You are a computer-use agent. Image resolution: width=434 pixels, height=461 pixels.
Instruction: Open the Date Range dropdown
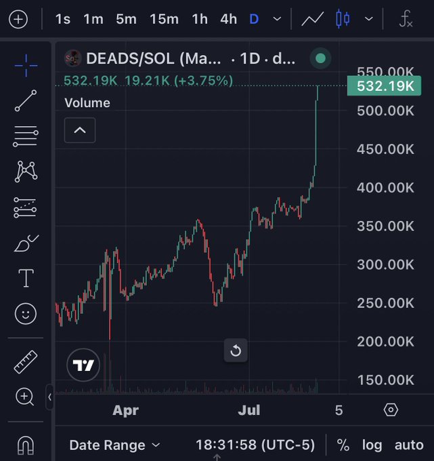pyautogui.click(x=114, y=445)
